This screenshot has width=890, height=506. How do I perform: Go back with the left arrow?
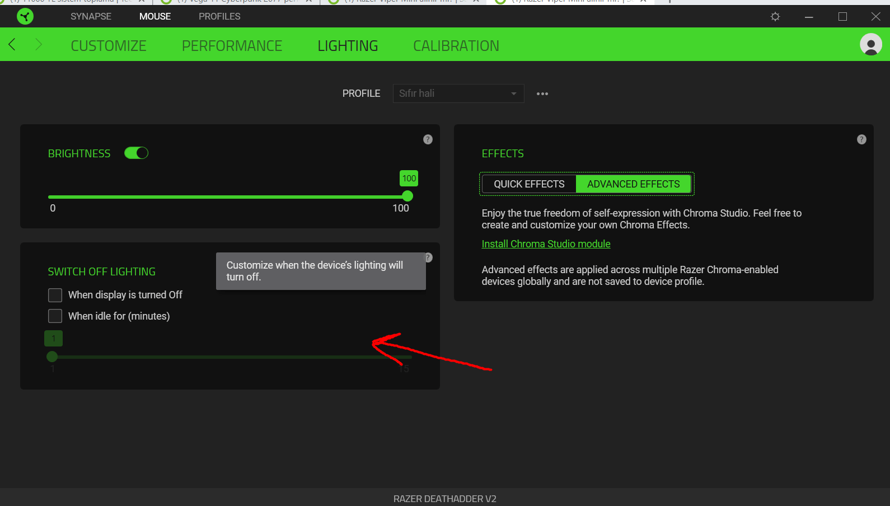pos(12,44)
